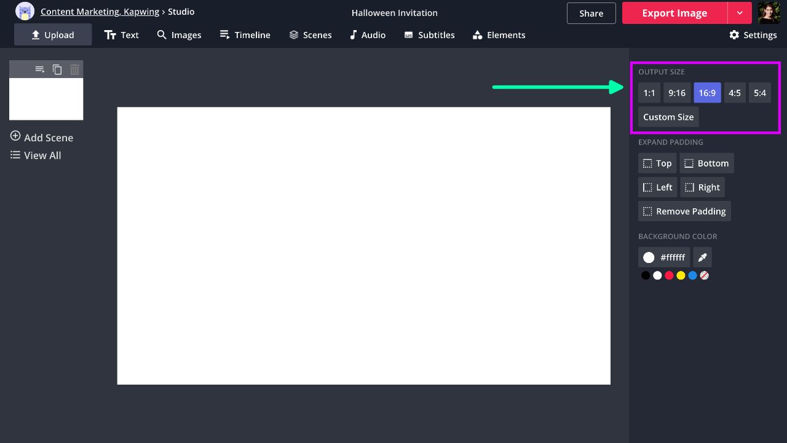Open the user profile avatar

[x=769, y=13]
